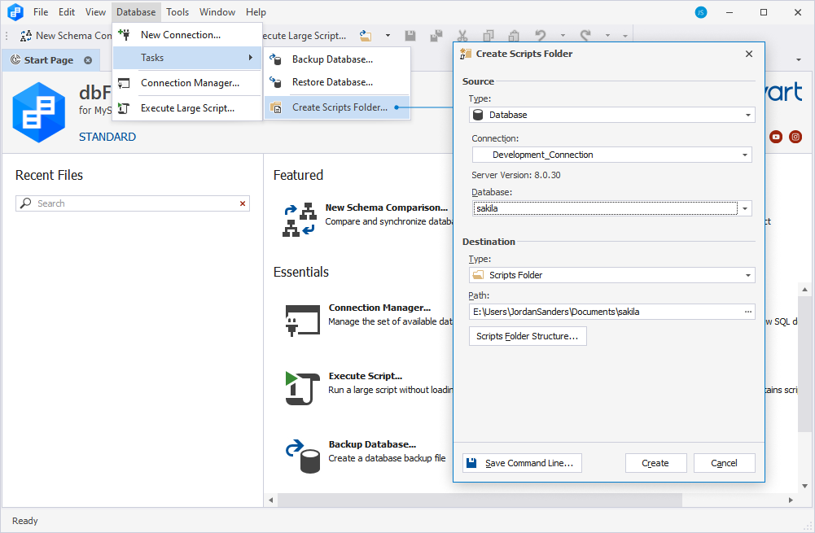Expand the Tasks submenu entry
This screenshot has height=533, width=815.
point(187,58)
